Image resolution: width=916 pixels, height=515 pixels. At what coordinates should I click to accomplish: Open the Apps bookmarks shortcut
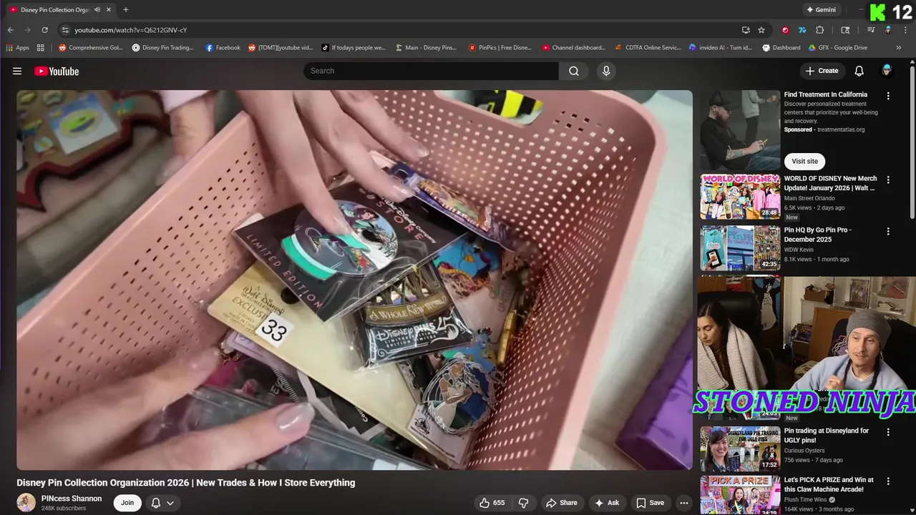(x=17, y=48)
